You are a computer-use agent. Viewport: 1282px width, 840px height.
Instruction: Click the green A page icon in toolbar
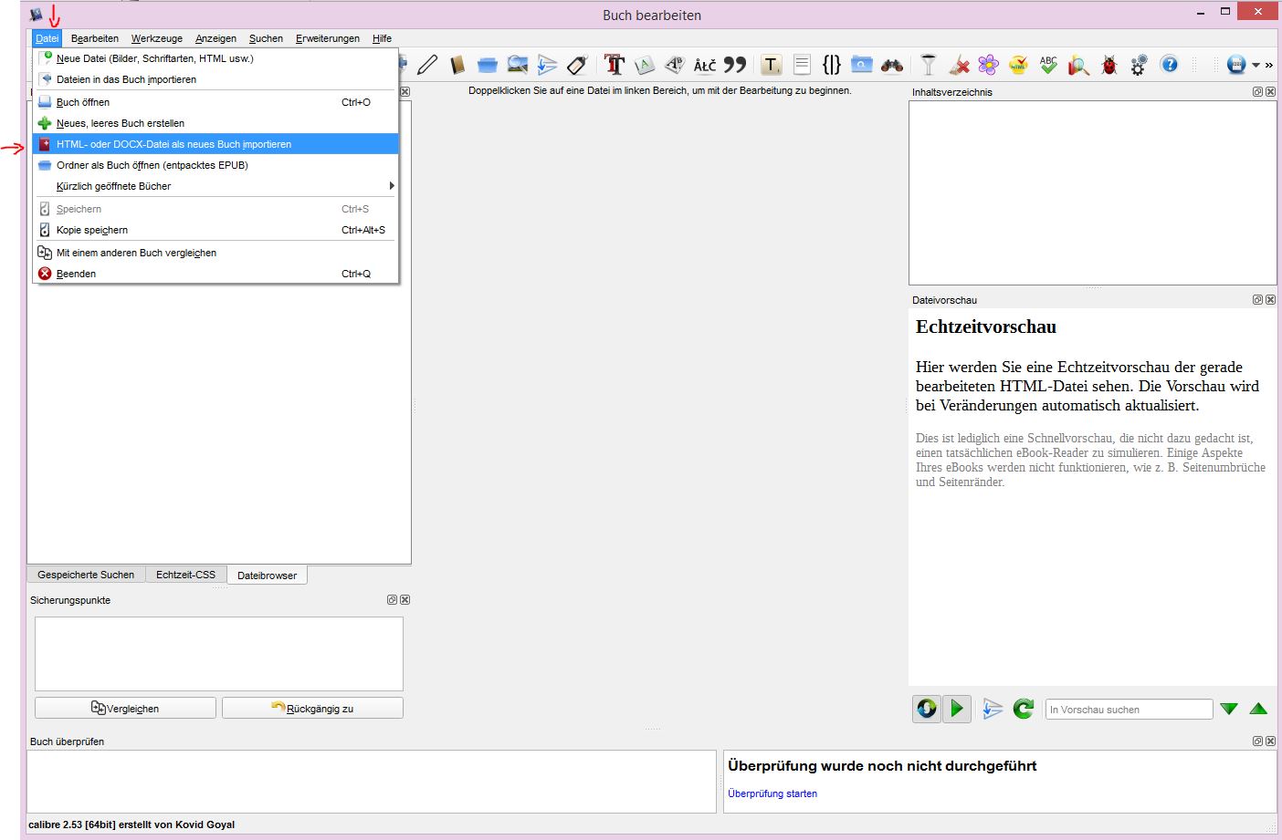645,65
